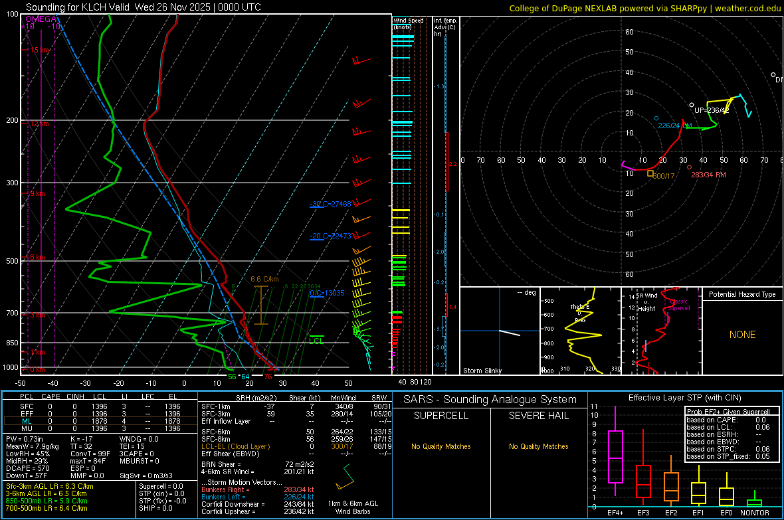This screenshot has width=784, height=520.
Task: Click the "PW = 0.73in" value
Action: pos(25,439)
